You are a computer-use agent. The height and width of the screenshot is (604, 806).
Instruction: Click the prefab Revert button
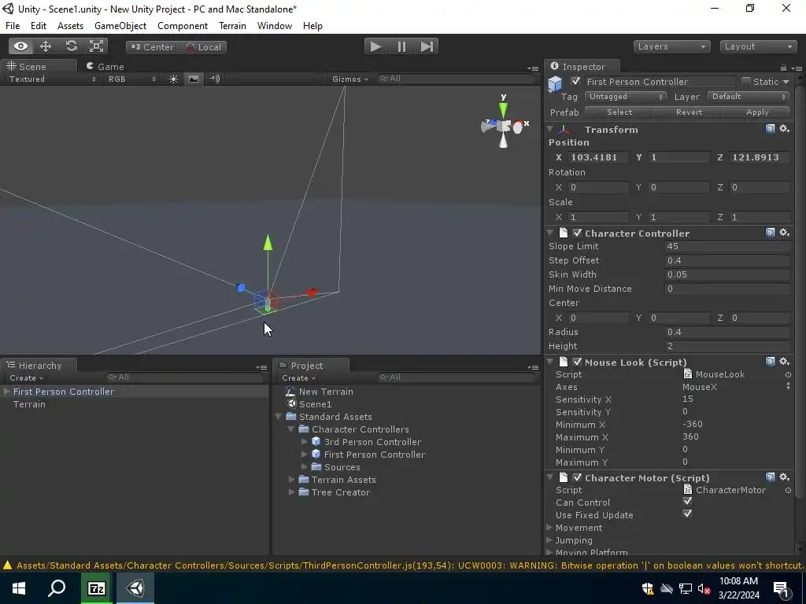(689, 112)
